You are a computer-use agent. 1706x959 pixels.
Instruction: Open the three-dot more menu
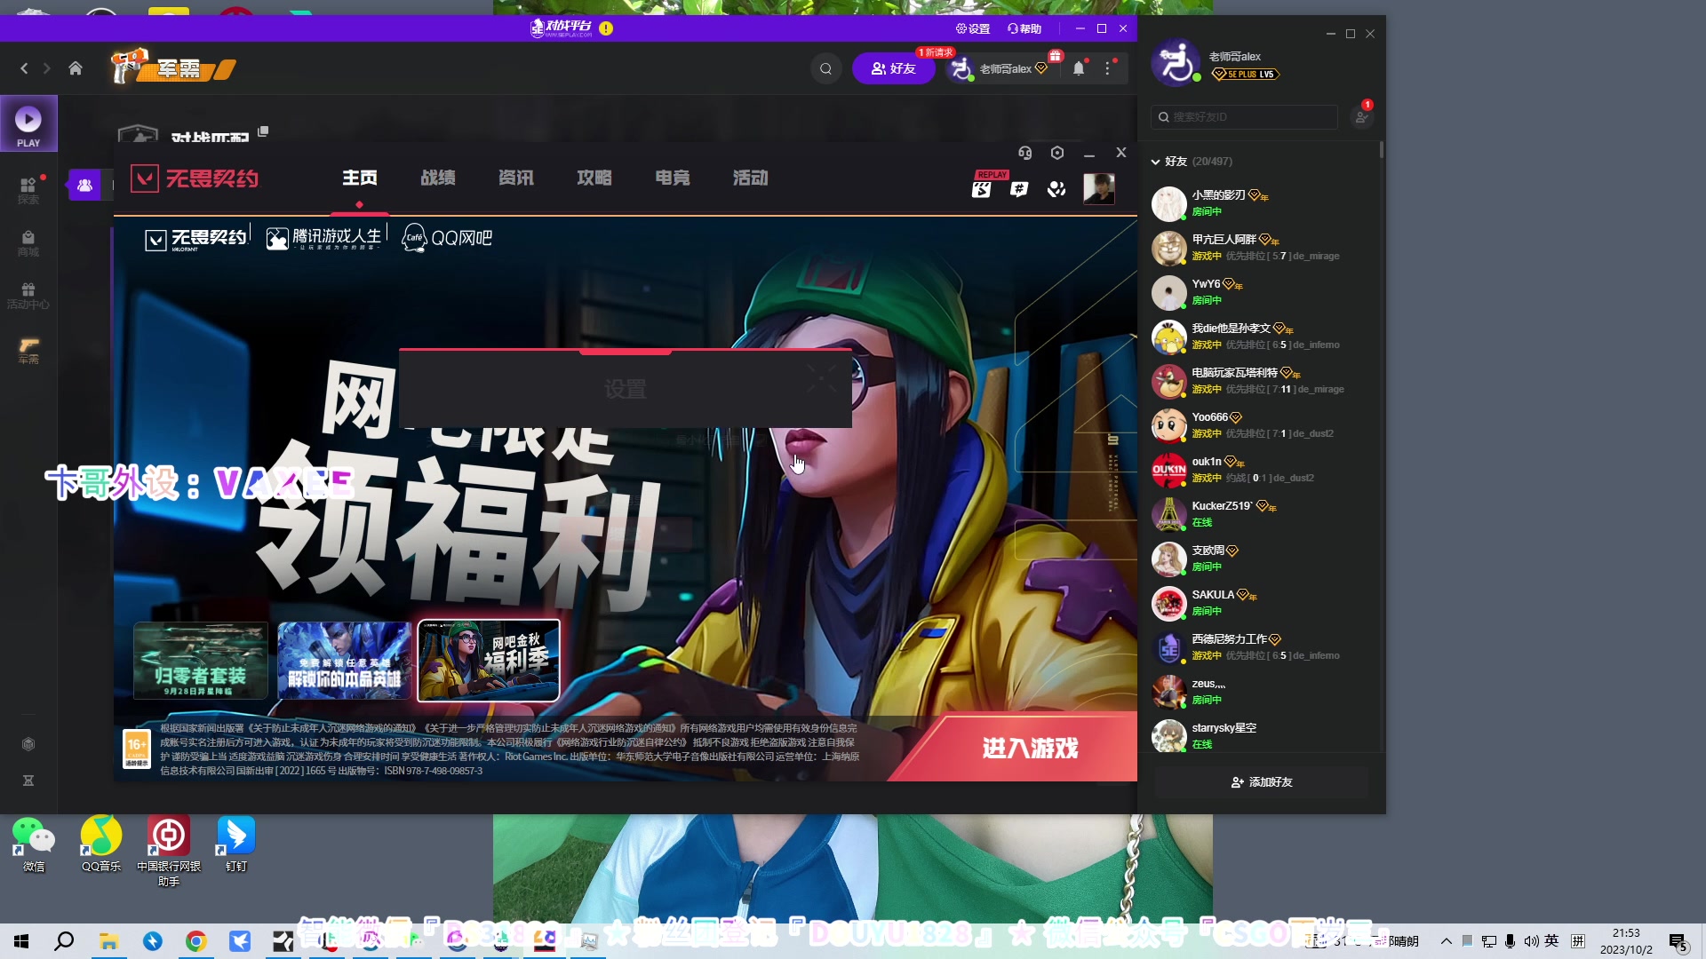point(1107,68)
